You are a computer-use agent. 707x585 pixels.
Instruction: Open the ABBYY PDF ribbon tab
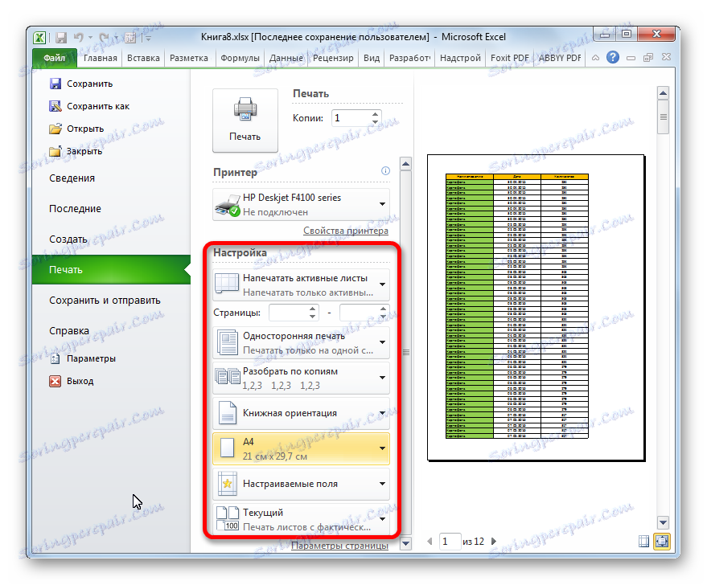(560, 58)
